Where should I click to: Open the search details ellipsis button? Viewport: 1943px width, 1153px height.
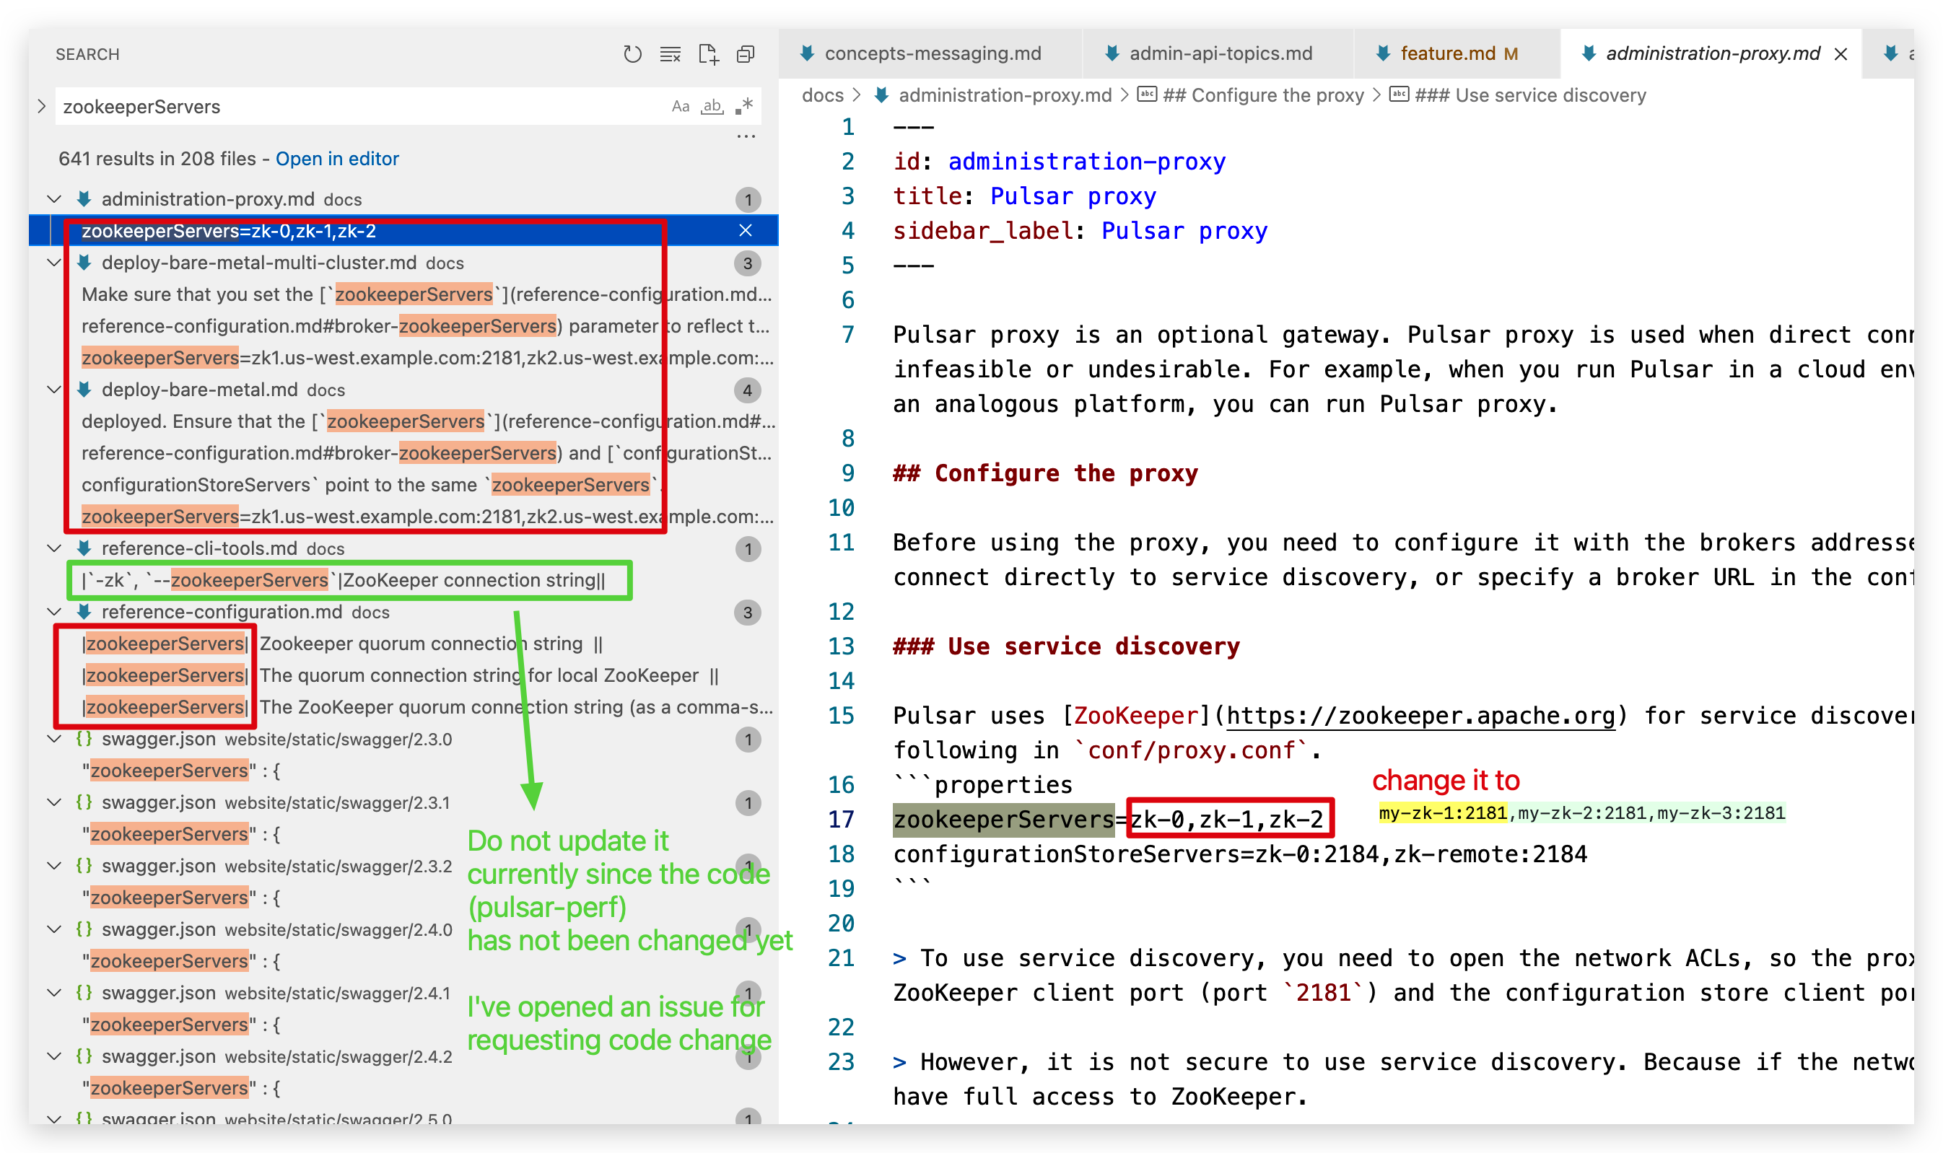pos(746,137)
